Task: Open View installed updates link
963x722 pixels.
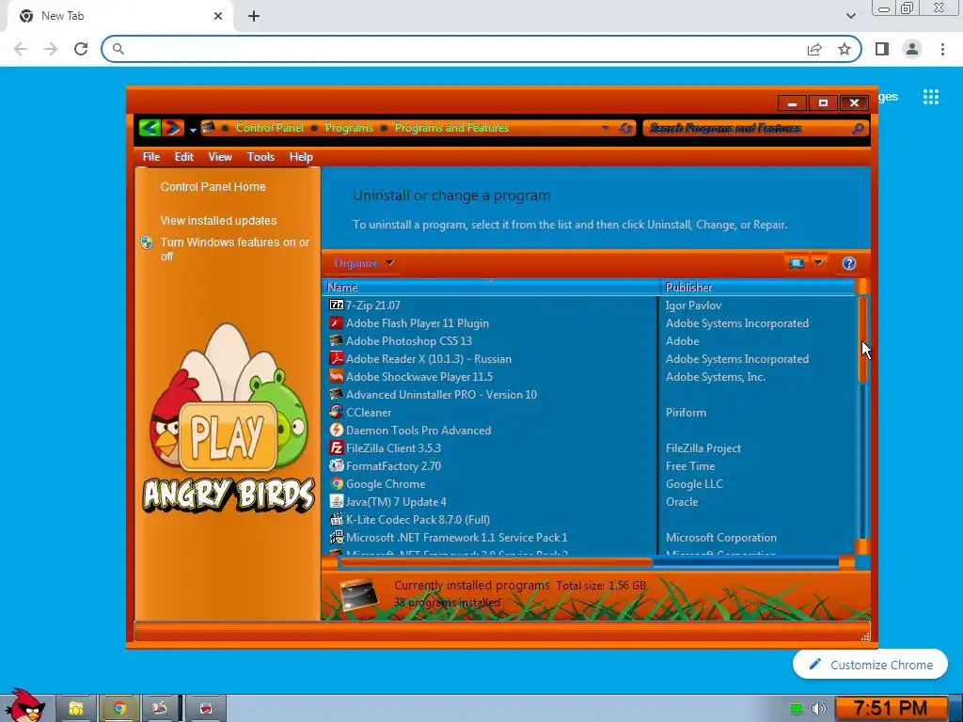Action: (x=218, y=220)
